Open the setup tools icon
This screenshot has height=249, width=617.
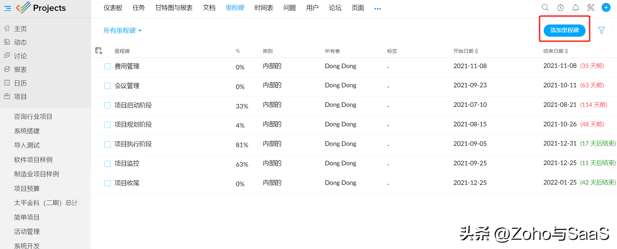coord(591,7)
